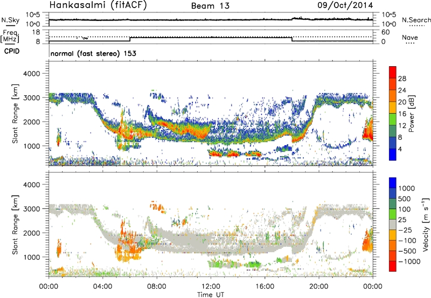The image size is (431, 298).
Task: Click the 25 value on velocity color bar
Action: 402,220
